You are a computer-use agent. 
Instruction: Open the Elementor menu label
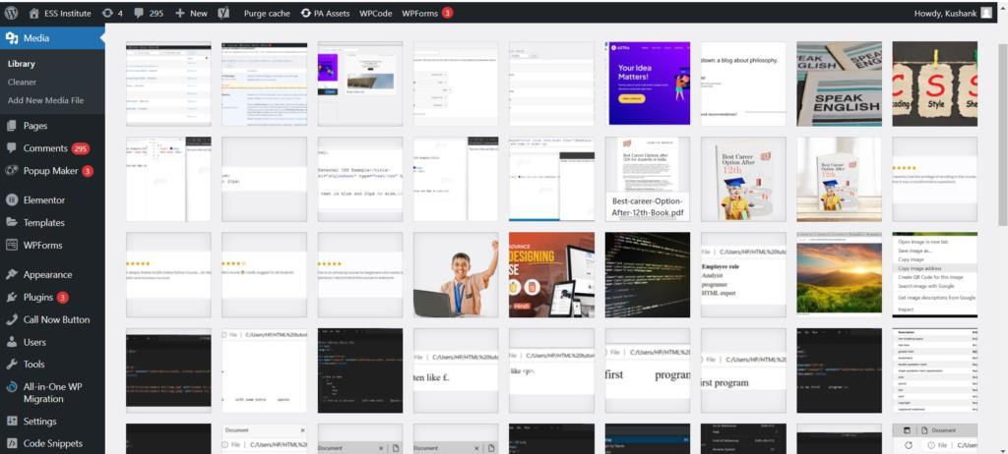[44, 199]
